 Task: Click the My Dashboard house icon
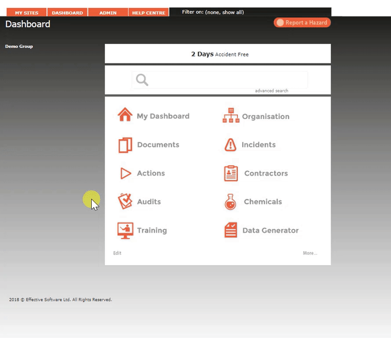pyautogui.click(x=125, y=116)
